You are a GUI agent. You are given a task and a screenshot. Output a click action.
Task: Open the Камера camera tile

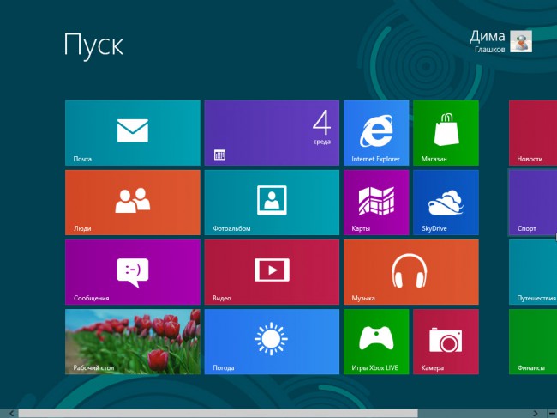[x=446, y=342]
